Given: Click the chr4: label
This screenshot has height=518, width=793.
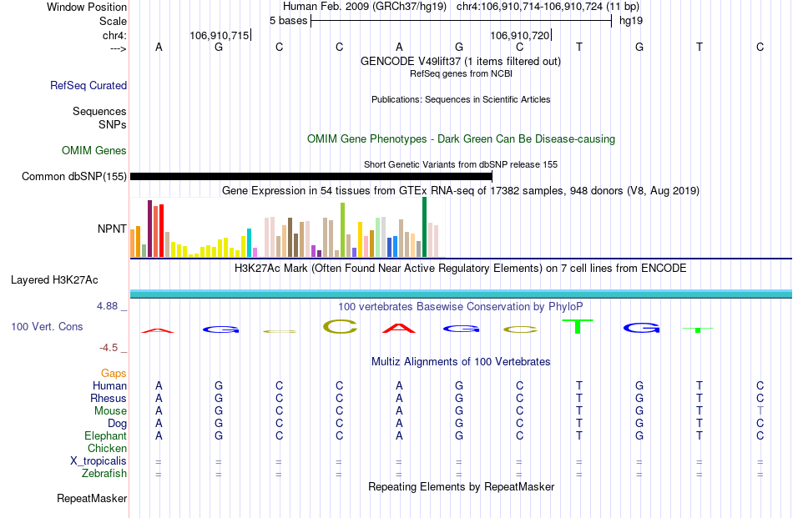Looking at the screenshot, I should [x=114, y=35].
